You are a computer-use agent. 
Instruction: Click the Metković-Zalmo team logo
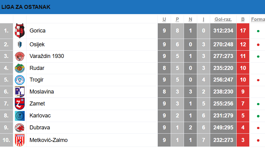pos(20,140)
